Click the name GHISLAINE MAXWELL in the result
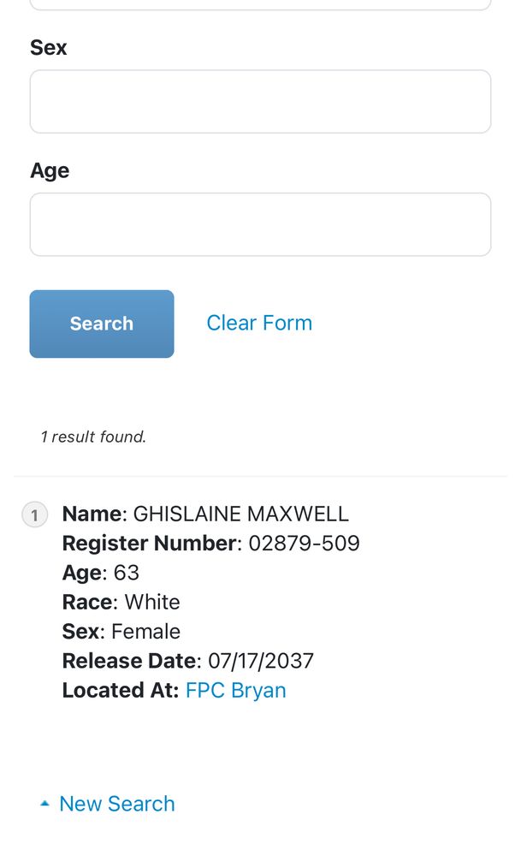This screenshot has height=856, width=521. [x=241, y=514]
